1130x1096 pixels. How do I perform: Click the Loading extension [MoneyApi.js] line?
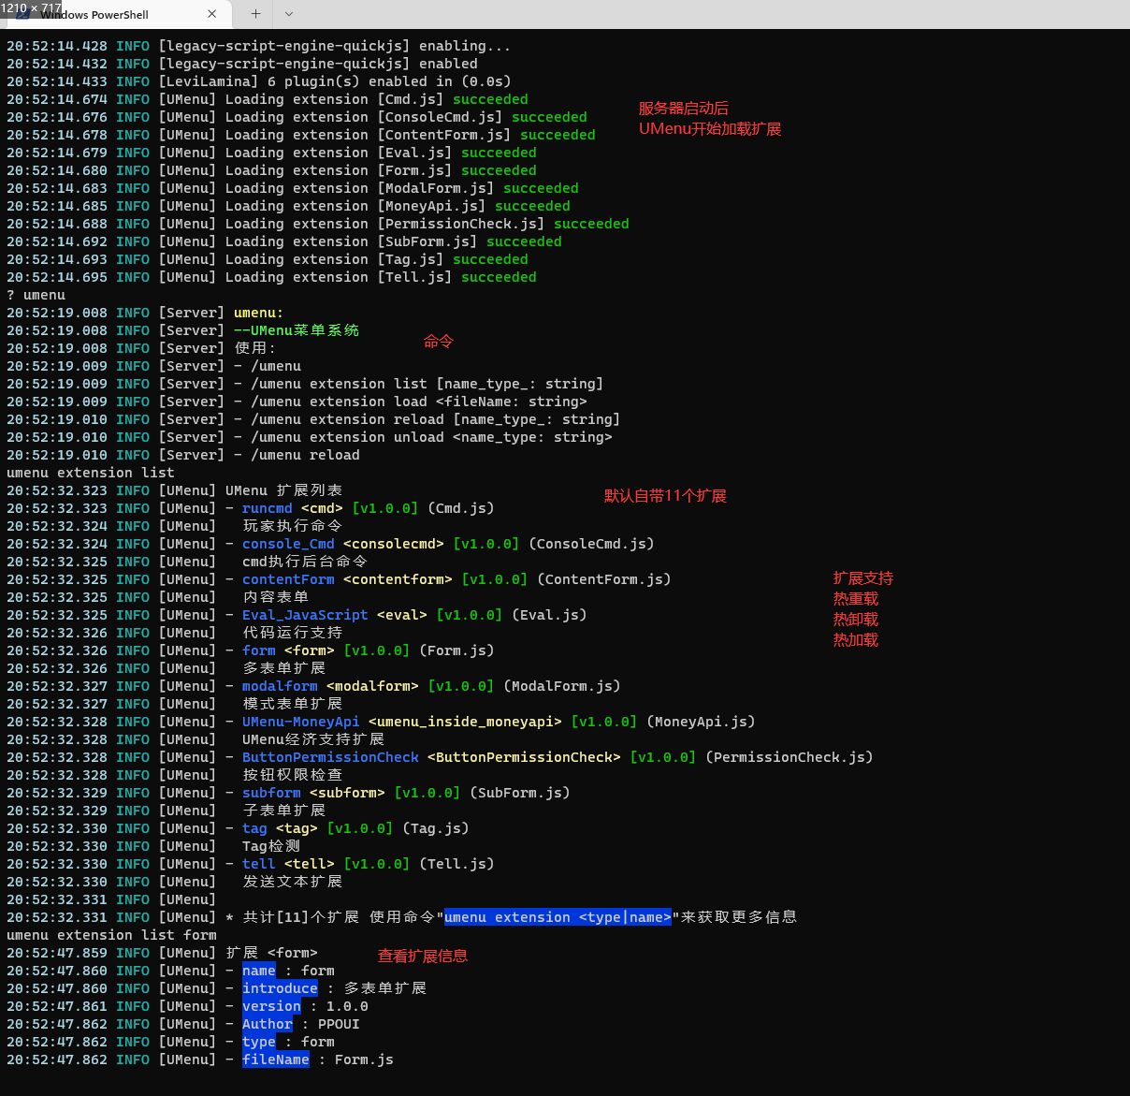coord(288,206)
